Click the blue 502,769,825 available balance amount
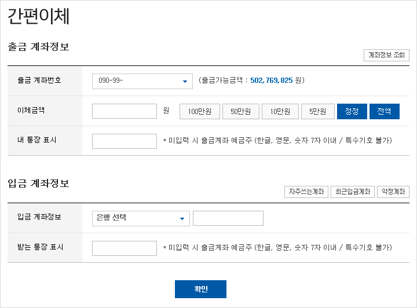The width and height of the screenshot is (417, 308). 271,80
